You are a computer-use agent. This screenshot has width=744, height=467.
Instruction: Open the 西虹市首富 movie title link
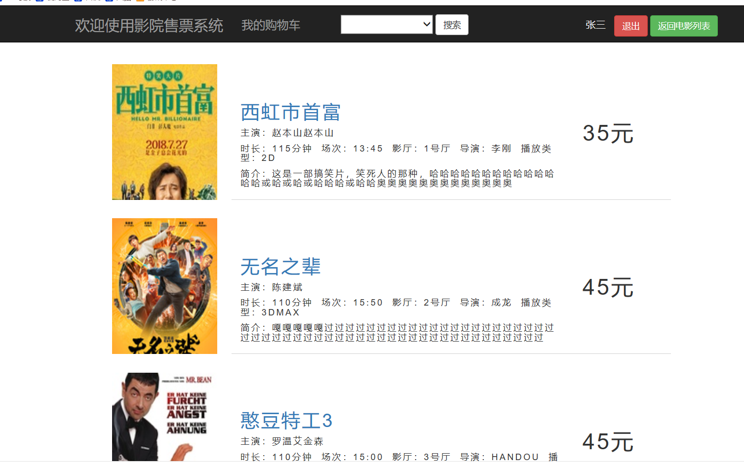(290, 112)
